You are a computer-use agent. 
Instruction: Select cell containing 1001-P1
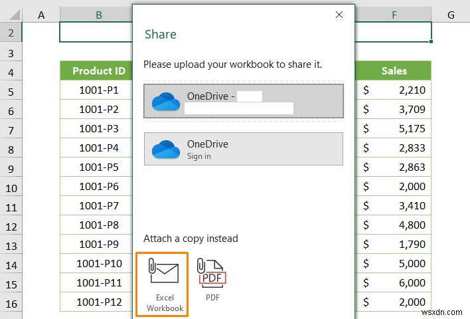tap(98, 90)
